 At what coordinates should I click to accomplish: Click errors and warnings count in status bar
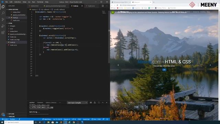5,119
